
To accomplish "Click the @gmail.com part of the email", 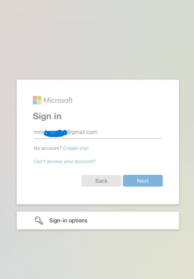I will [x=82, y=132].
